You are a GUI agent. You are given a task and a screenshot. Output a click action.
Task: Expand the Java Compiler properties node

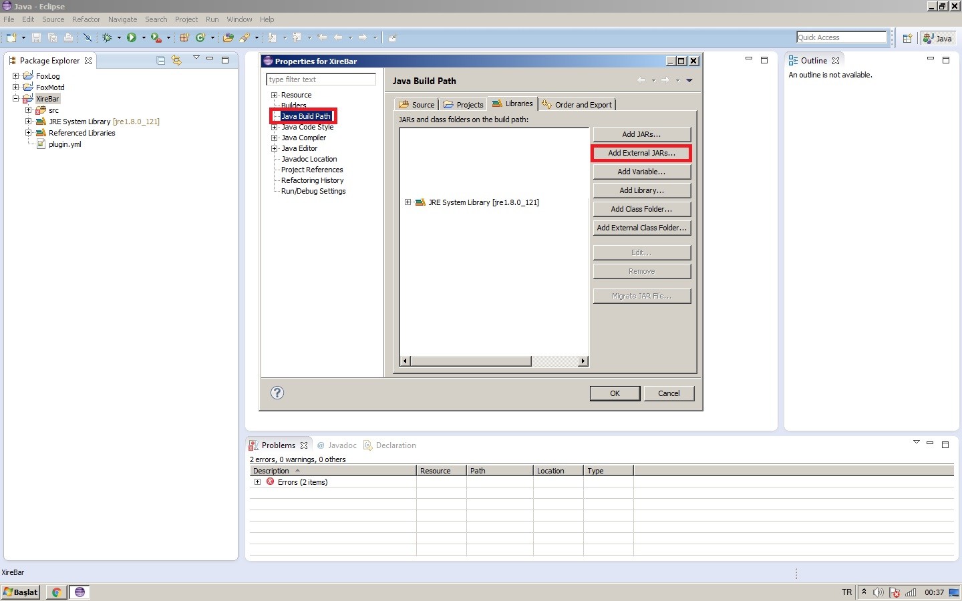click(274, 138)
